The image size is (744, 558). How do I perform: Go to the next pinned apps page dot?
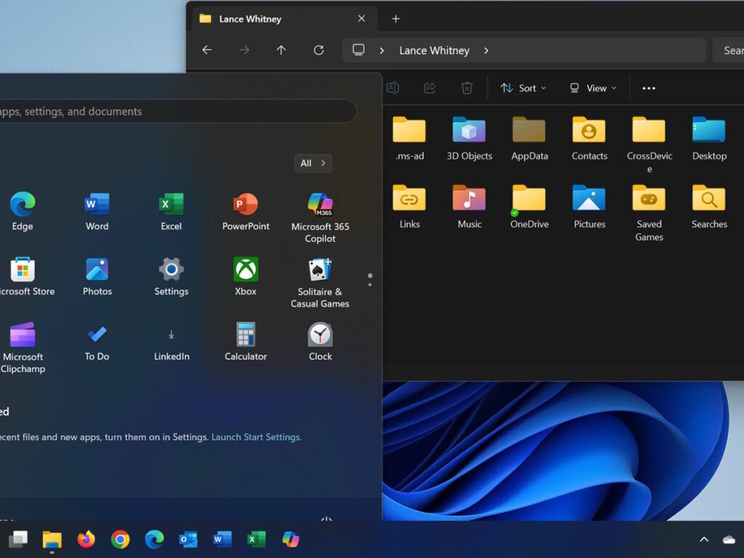[370, 284]
